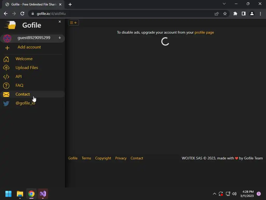Image resolution: width=266 pixels, height=200 pixels.
Task: Go to Upload Files
Action: point(27,68)
